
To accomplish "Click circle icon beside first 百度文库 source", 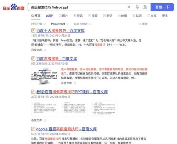I will click(45, 50).
